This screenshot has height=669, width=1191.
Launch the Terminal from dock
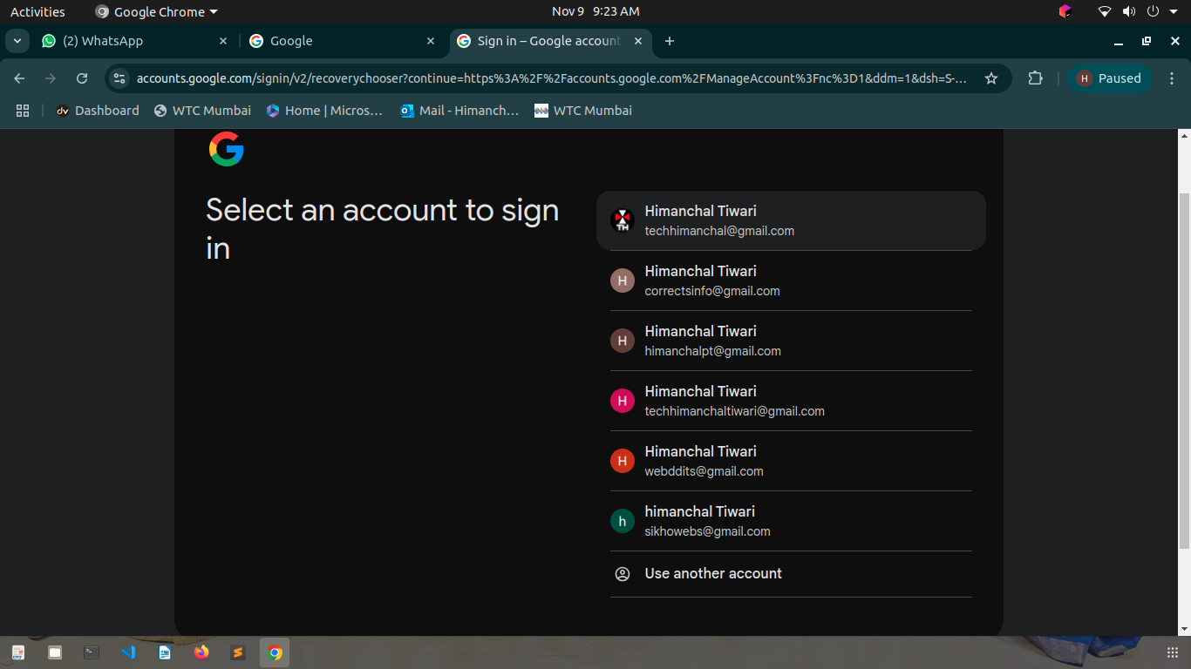(x=92, y=652)
